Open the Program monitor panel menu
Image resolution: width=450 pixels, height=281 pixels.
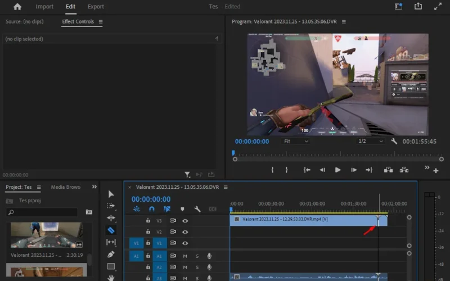(x=344, y=22)
